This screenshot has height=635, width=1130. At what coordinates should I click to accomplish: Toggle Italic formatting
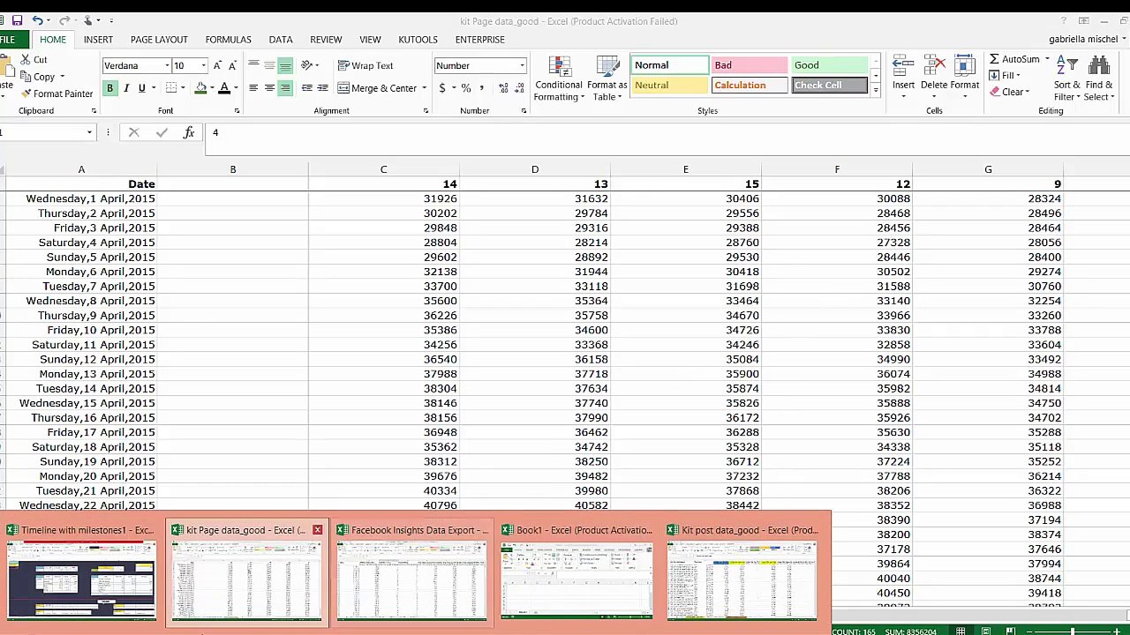click(126, 88)
